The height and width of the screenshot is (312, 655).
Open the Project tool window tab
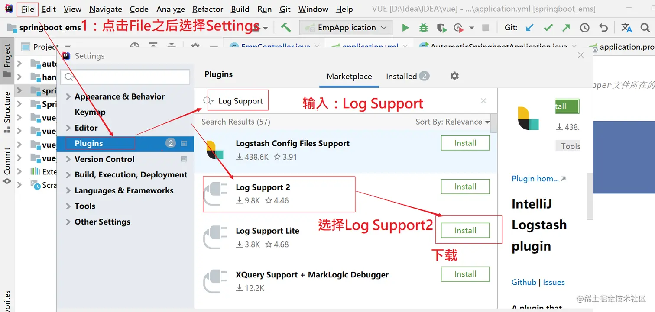pos(7,61)
